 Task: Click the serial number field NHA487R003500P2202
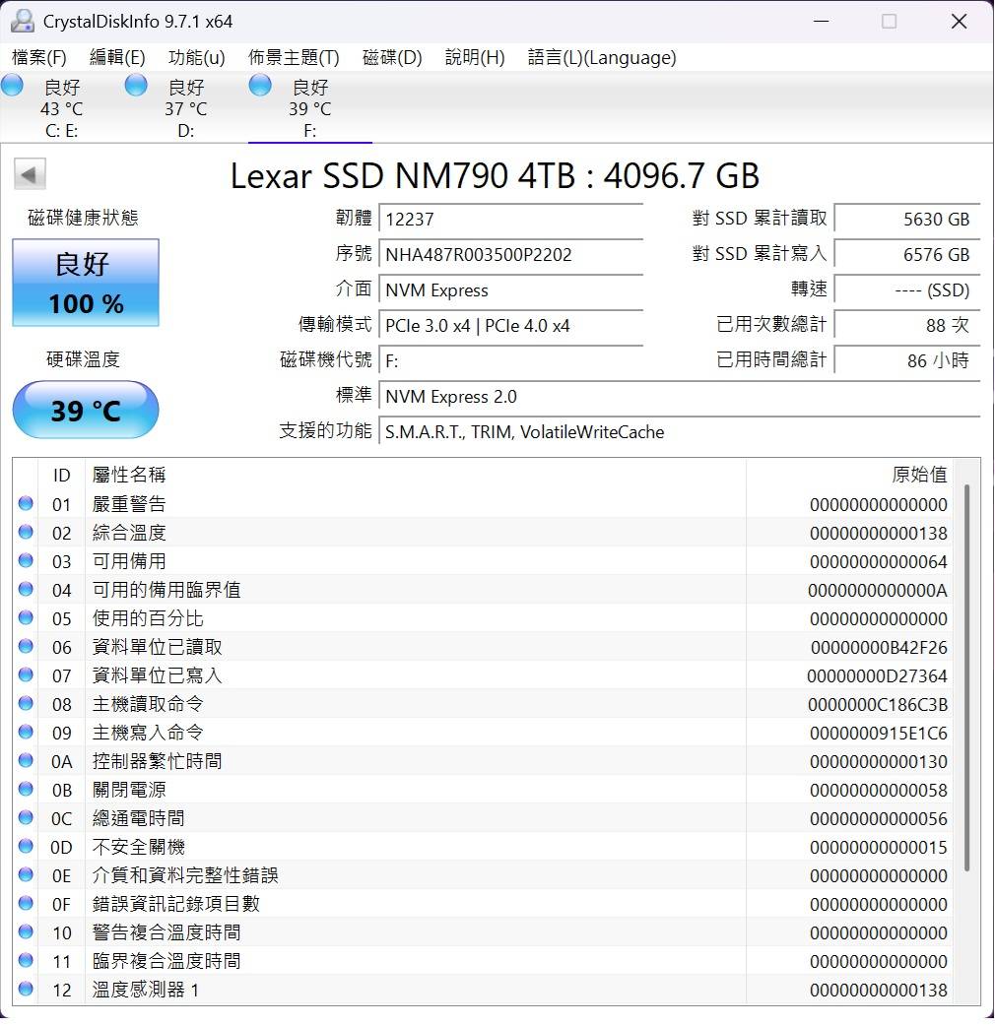click(511, 255)
